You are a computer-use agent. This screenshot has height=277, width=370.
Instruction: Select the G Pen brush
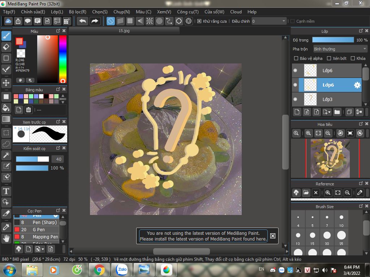(x=36, y=230)
